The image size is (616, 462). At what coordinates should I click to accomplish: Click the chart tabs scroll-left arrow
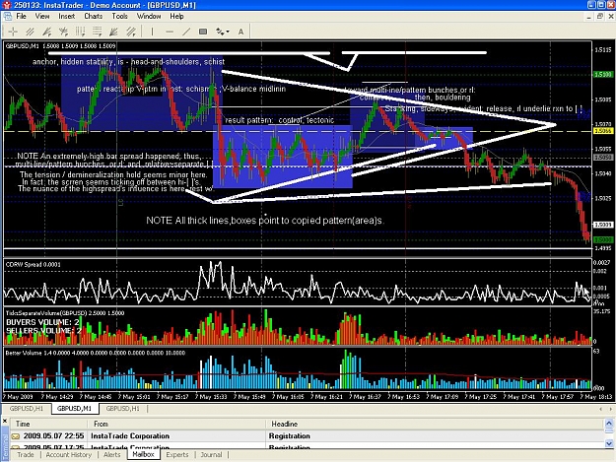(x=601, y=409)
